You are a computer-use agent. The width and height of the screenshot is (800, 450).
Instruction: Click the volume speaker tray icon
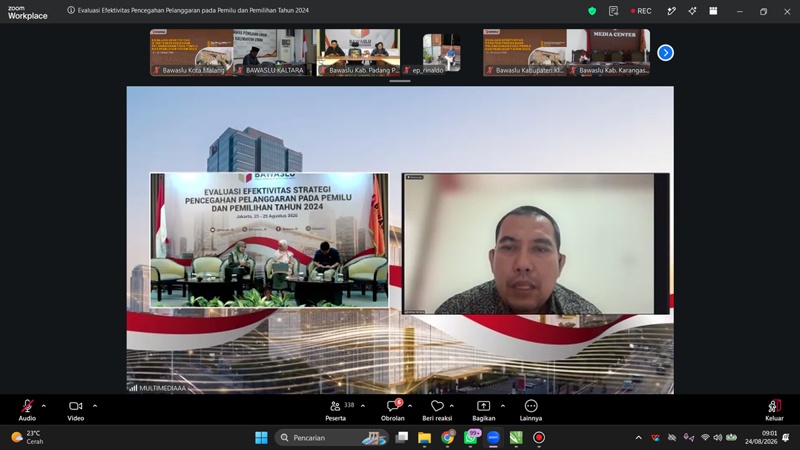pos(717,437)
